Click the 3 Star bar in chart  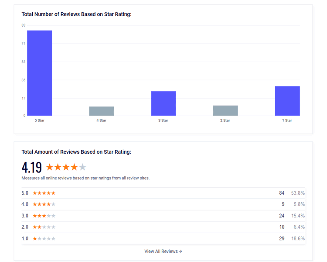163,103
